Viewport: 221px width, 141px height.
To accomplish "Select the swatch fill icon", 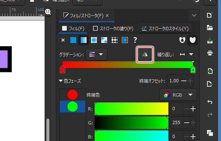I will pos(125,40).
